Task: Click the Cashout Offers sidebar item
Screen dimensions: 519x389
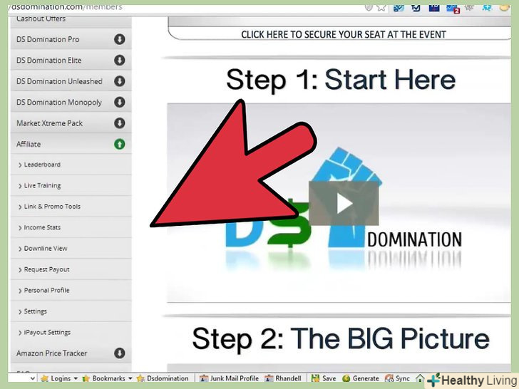Action: [x=71, y=21]
